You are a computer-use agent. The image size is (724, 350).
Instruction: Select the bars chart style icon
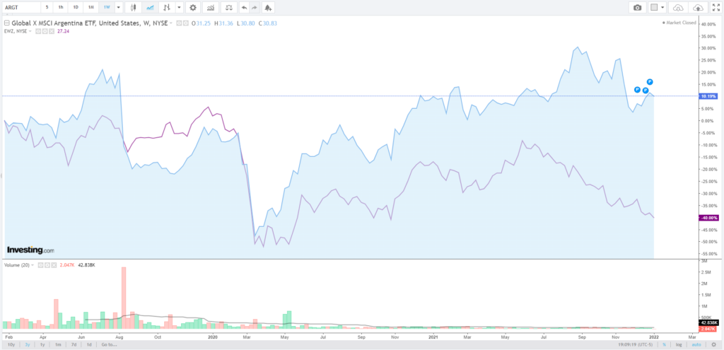pos(167,7)
